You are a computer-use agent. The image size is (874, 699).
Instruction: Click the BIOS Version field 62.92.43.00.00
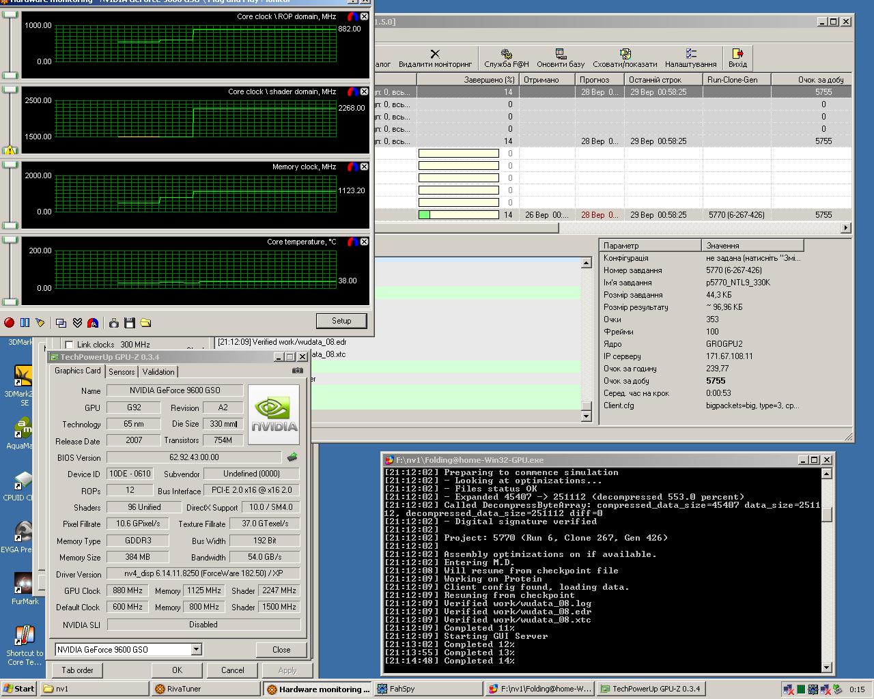[x=194, y=457]
